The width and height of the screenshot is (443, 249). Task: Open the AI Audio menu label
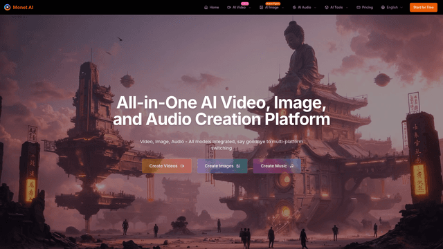(x=305, y=8)
